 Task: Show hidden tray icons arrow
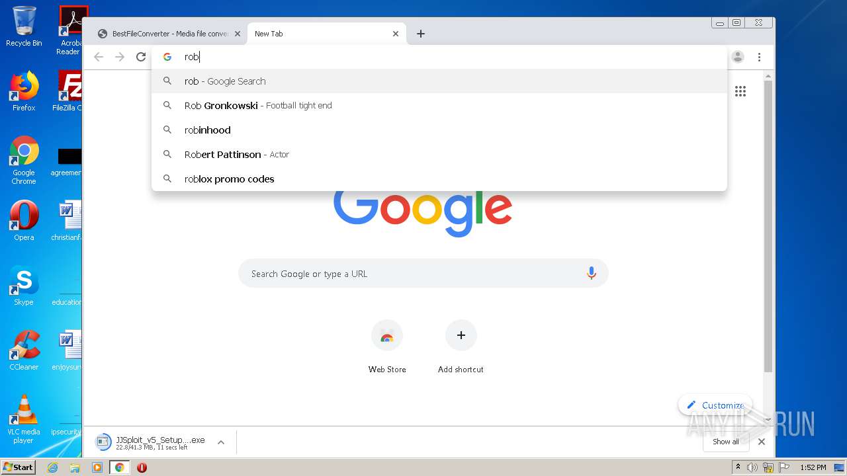tap(738, 467)
